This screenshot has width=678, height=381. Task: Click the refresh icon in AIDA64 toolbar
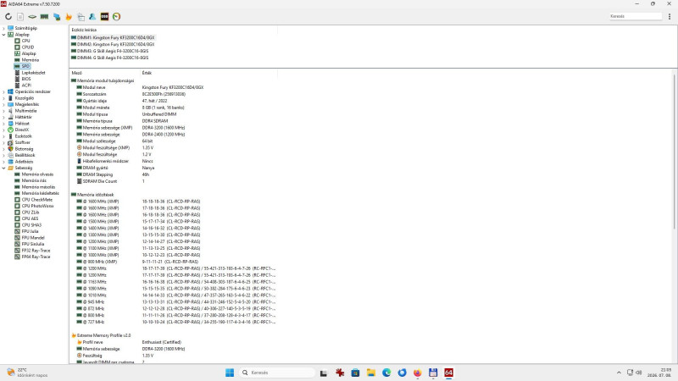pyautogui.click(x=8, y=16)
